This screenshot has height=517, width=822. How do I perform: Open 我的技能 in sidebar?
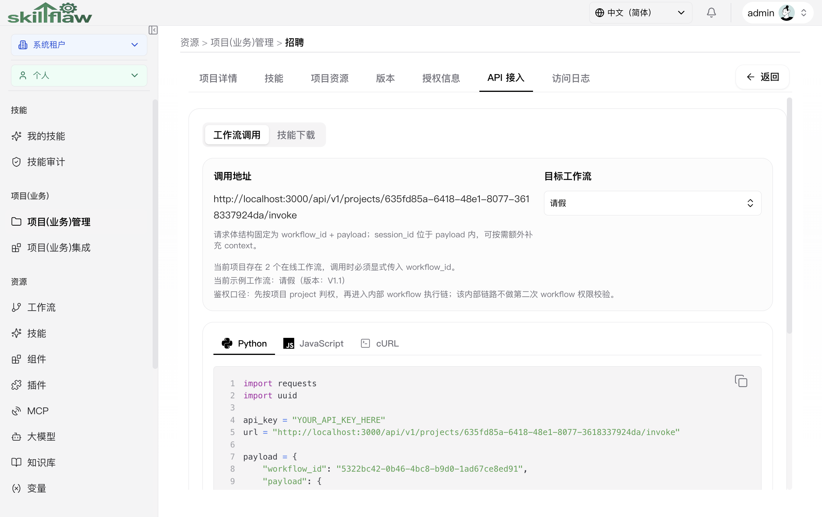point(46,136)
